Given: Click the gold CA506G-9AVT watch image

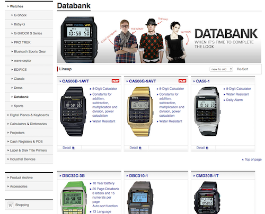Looking at the screenshot, I should point(140,111).
